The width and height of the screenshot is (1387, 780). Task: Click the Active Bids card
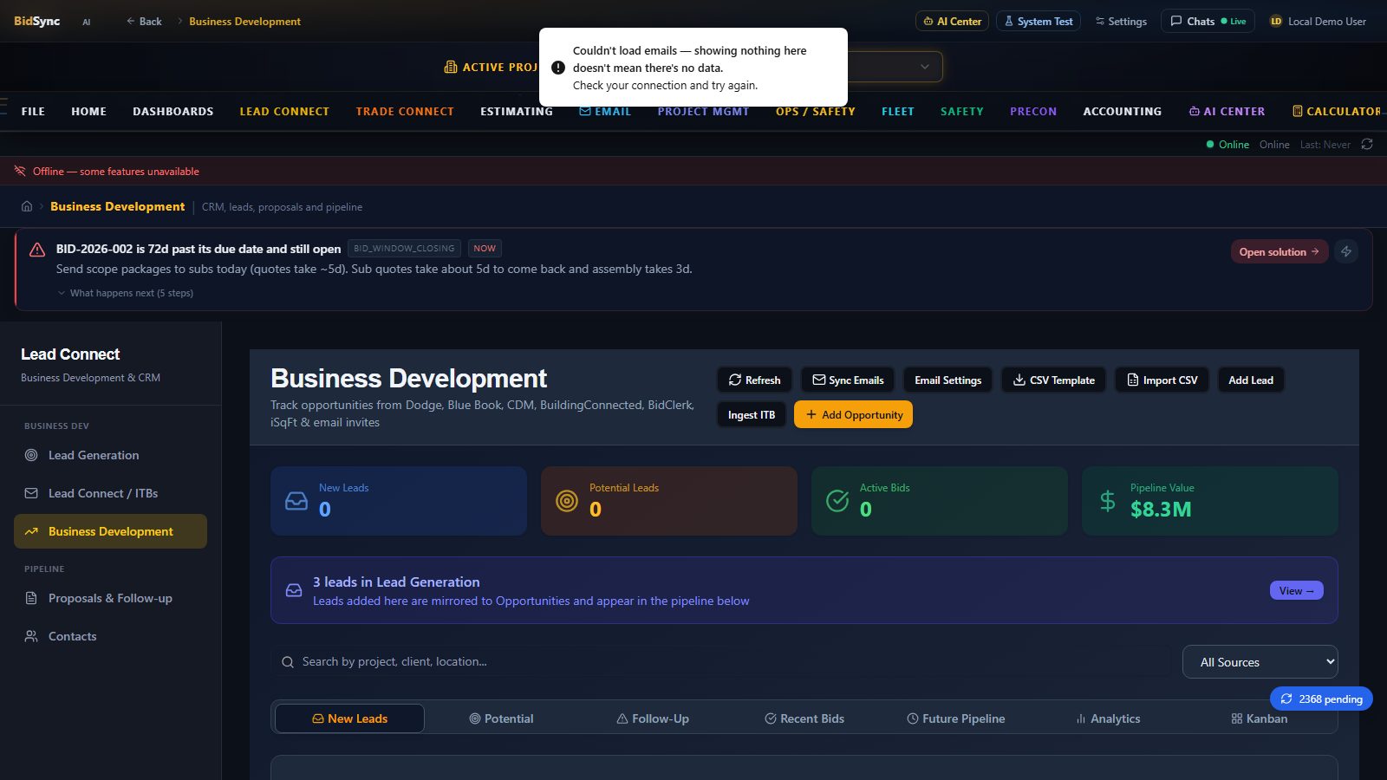[940, 501]
